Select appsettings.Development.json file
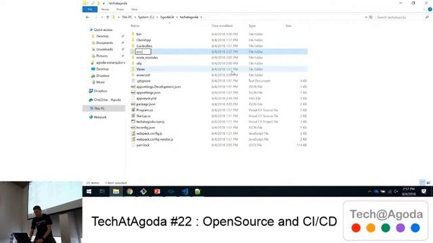The height and width of the screenshot is (243, 433). (x=158, y=87)
